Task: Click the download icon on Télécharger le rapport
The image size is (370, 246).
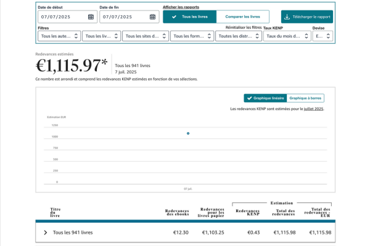Action: tap(287, 17)
